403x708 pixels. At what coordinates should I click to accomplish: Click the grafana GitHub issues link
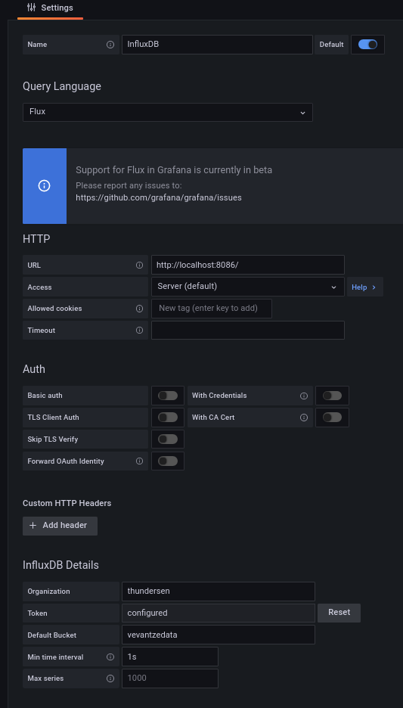(x=158, y=197)
